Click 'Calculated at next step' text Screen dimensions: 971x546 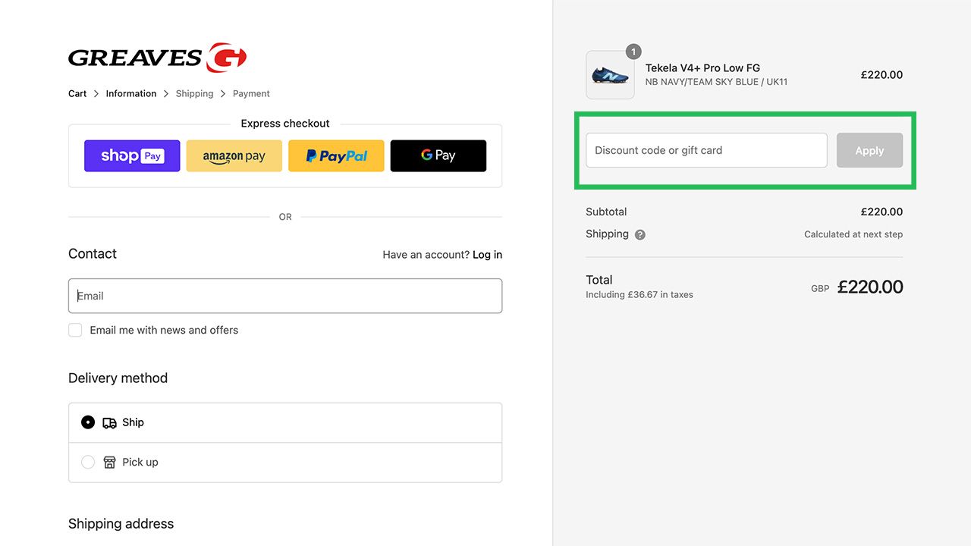click(x=853, y=234)
